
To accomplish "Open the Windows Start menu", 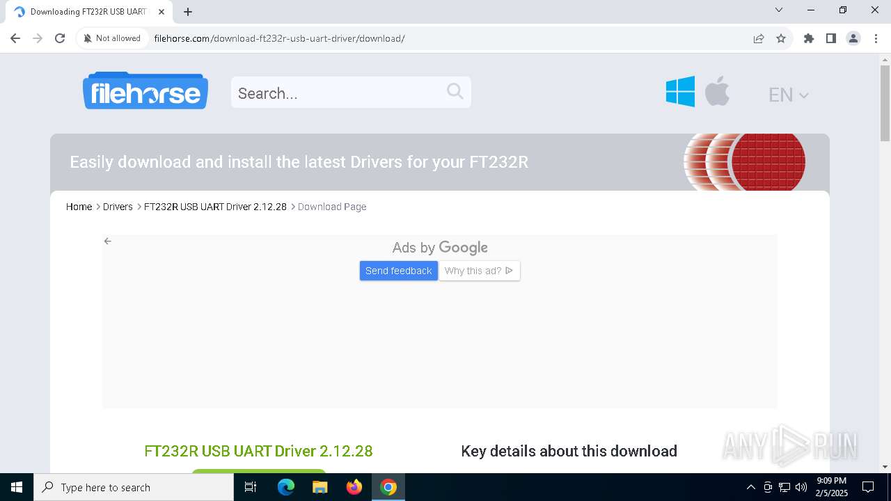I will click(17, 487).
